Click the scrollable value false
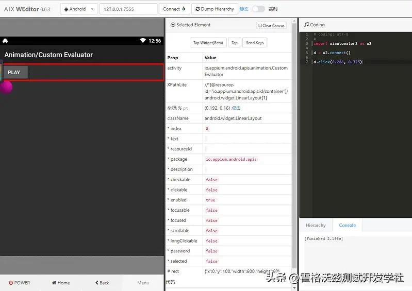The image size is (412, 291). click(211, 231)
